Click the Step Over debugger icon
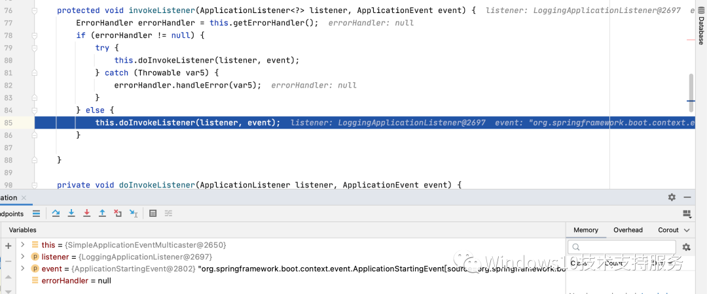 point(56,214)
